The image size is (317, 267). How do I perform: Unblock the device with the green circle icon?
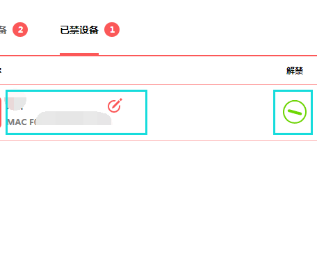point(295,112)
